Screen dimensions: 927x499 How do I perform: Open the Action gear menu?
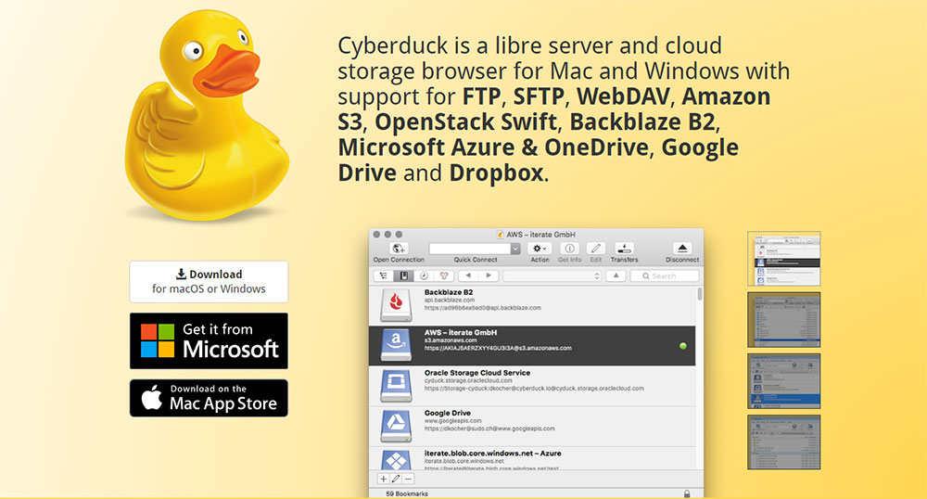tap(540, 249)
